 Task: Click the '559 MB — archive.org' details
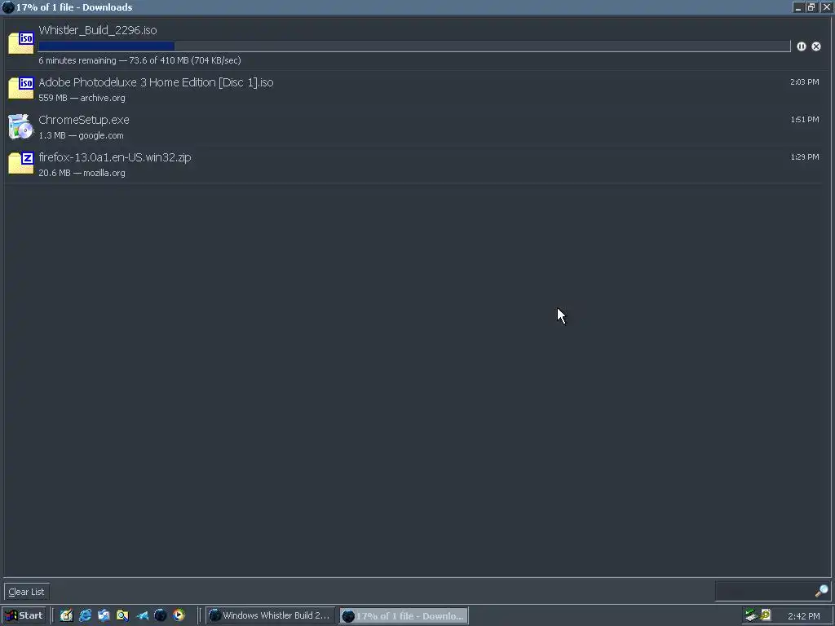(x=82, y=98)
